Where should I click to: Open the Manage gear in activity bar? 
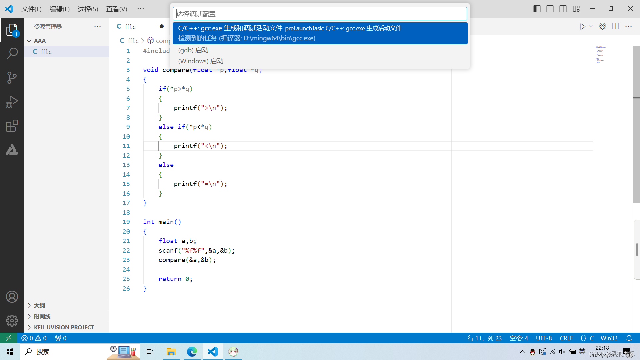(x=12, y=321)
